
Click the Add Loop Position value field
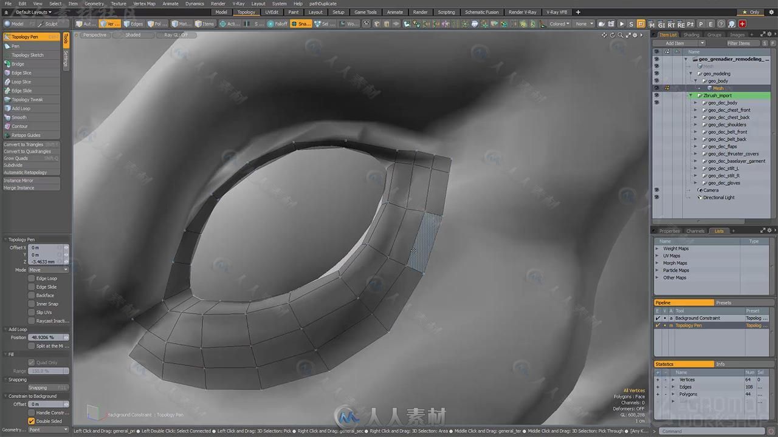coord(49,337)
